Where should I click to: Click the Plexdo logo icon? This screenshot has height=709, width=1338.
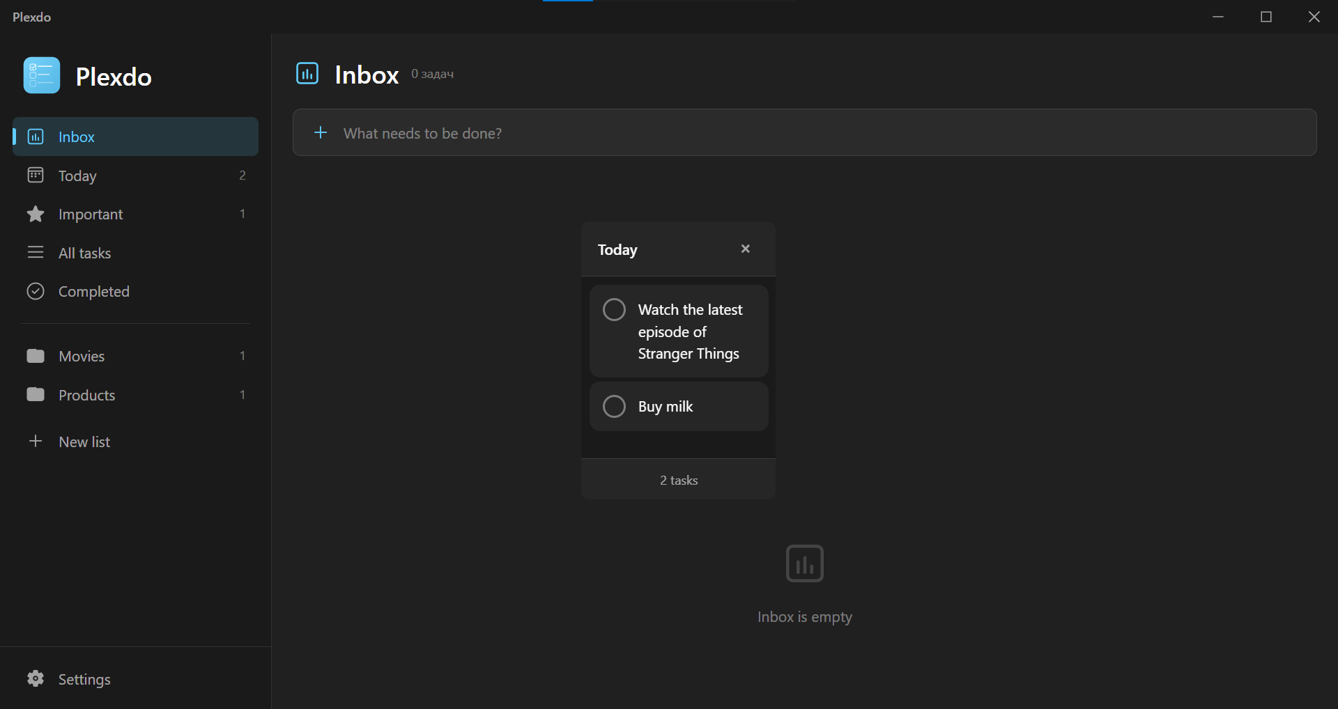(x=40, y=75)
